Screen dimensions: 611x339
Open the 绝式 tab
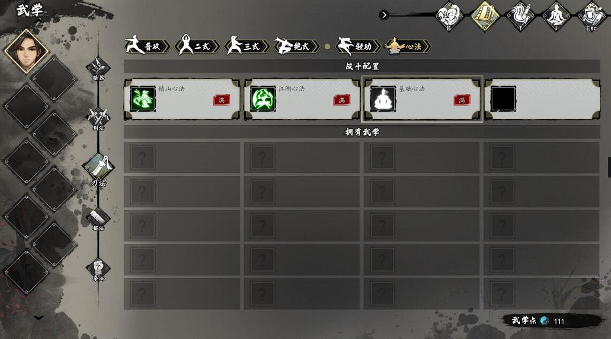[296, 46]
